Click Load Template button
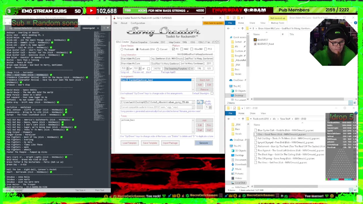Image resolution: width=363 pixels, height=204 pixels. [x=130, y=143]
